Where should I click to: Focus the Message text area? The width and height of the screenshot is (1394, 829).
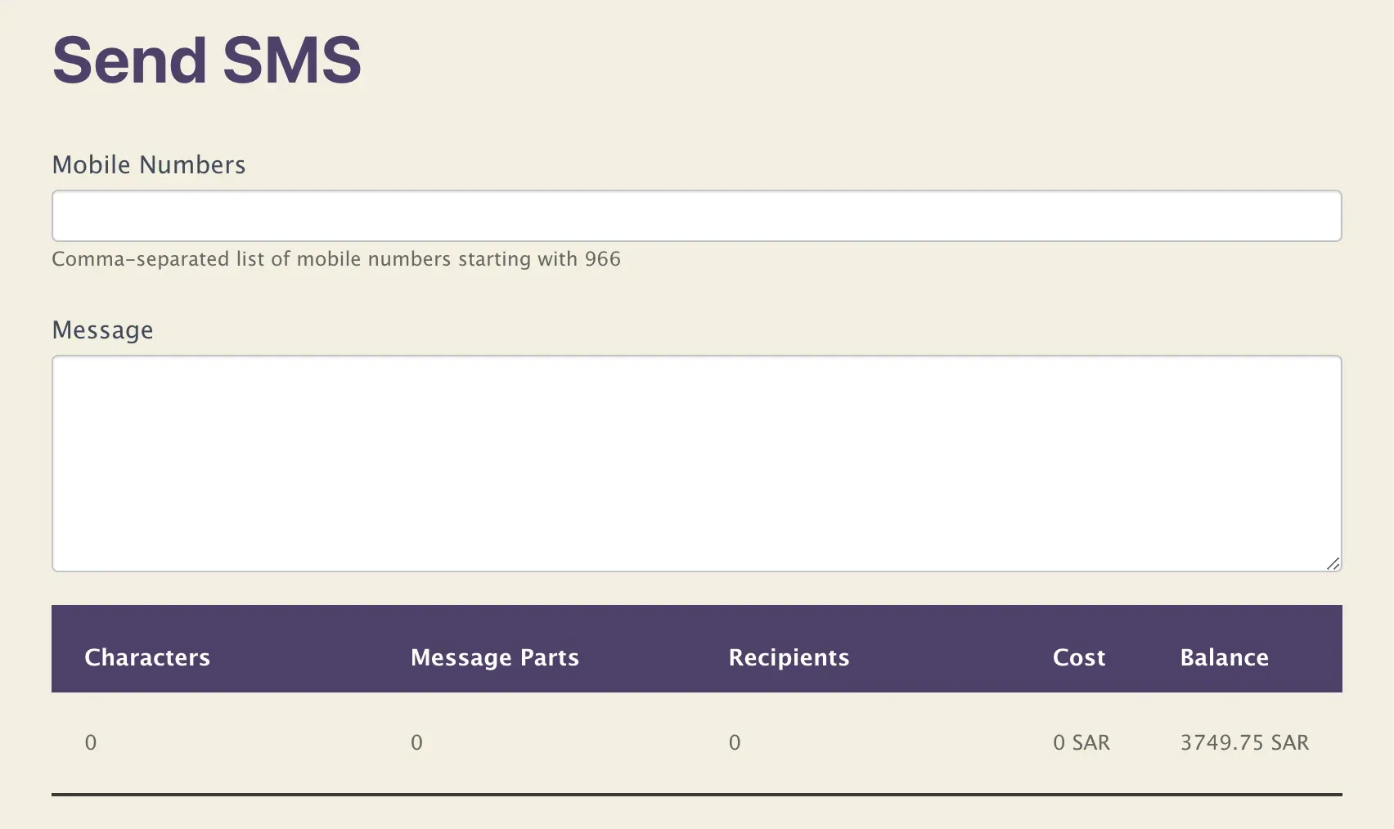pyautogui.click(x=697, y=464)
